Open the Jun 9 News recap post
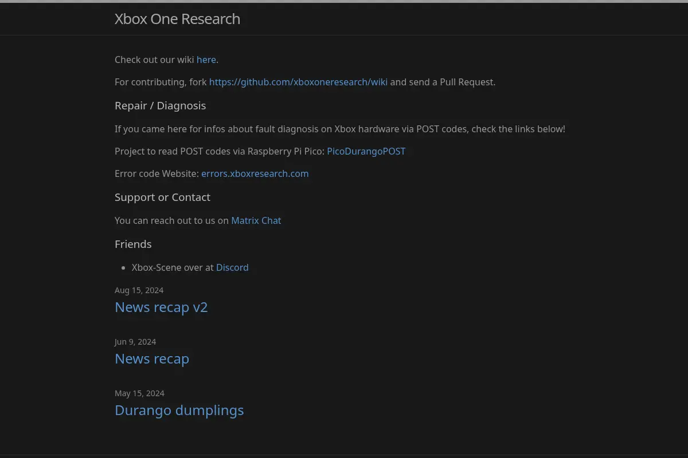 152,359
